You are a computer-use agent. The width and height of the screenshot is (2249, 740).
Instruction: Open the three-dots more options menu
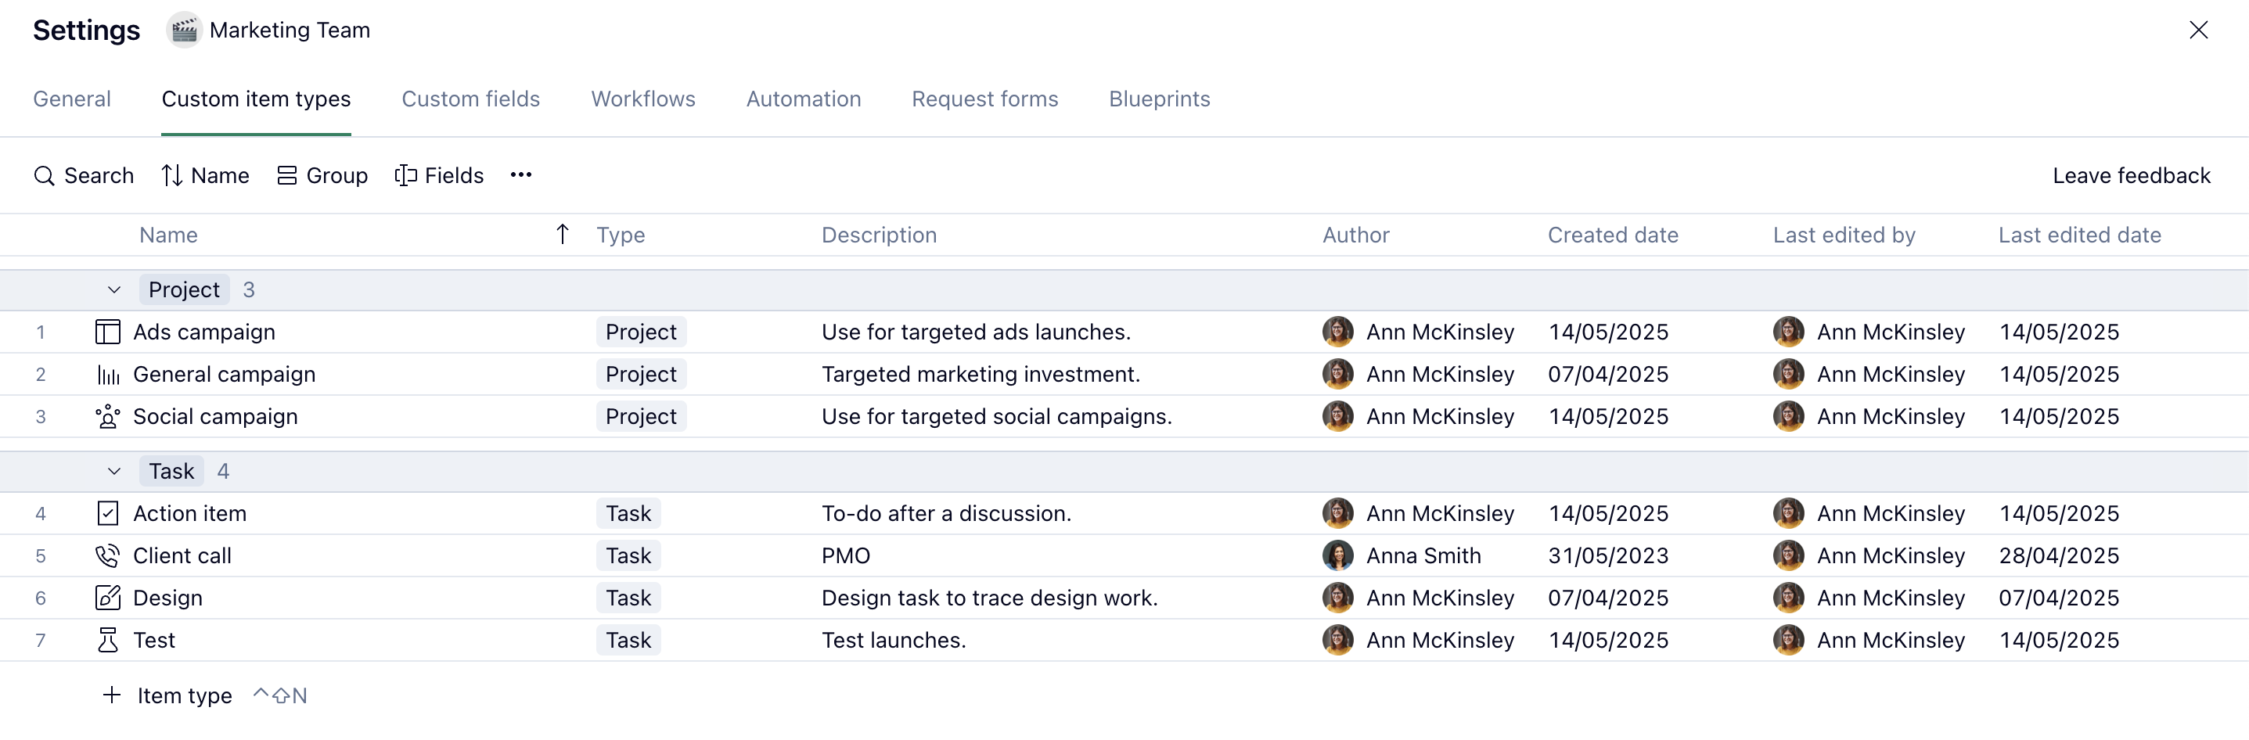(x=521, y=174)
